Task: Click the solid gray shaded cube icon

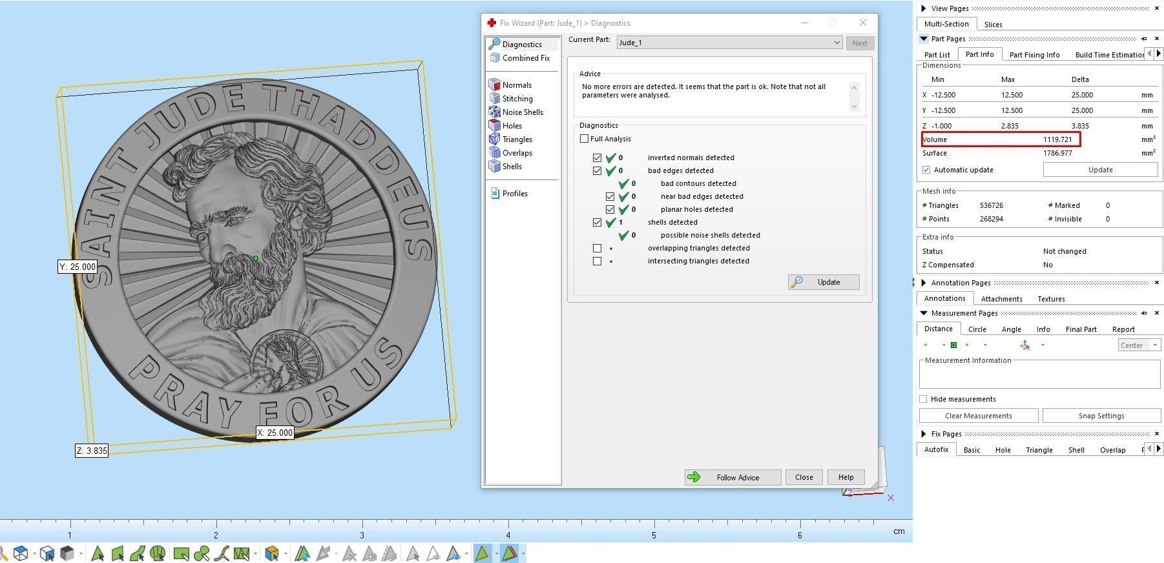Action: tap(67, 553)
